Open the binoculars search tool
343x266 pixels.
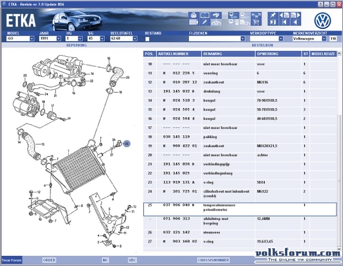coord(216,15)
